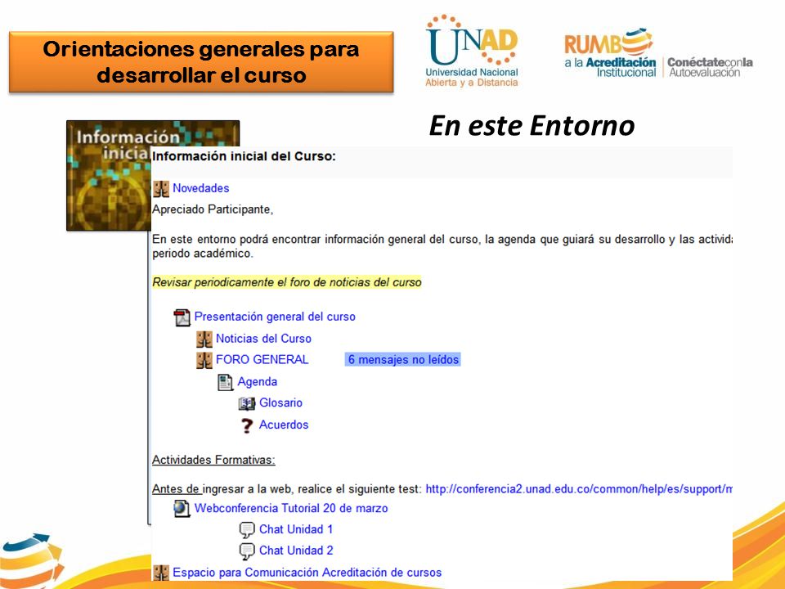
Task: Open Espacio para Comunicación Acreditación de cursos
Action: [x=307, y=573]
